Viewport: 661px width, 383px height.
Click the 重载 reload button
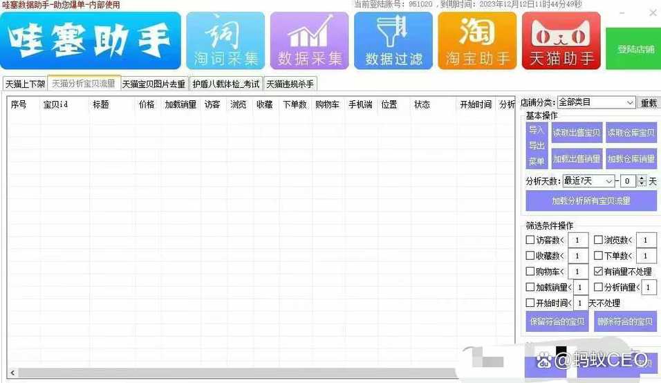coord(649,103)
